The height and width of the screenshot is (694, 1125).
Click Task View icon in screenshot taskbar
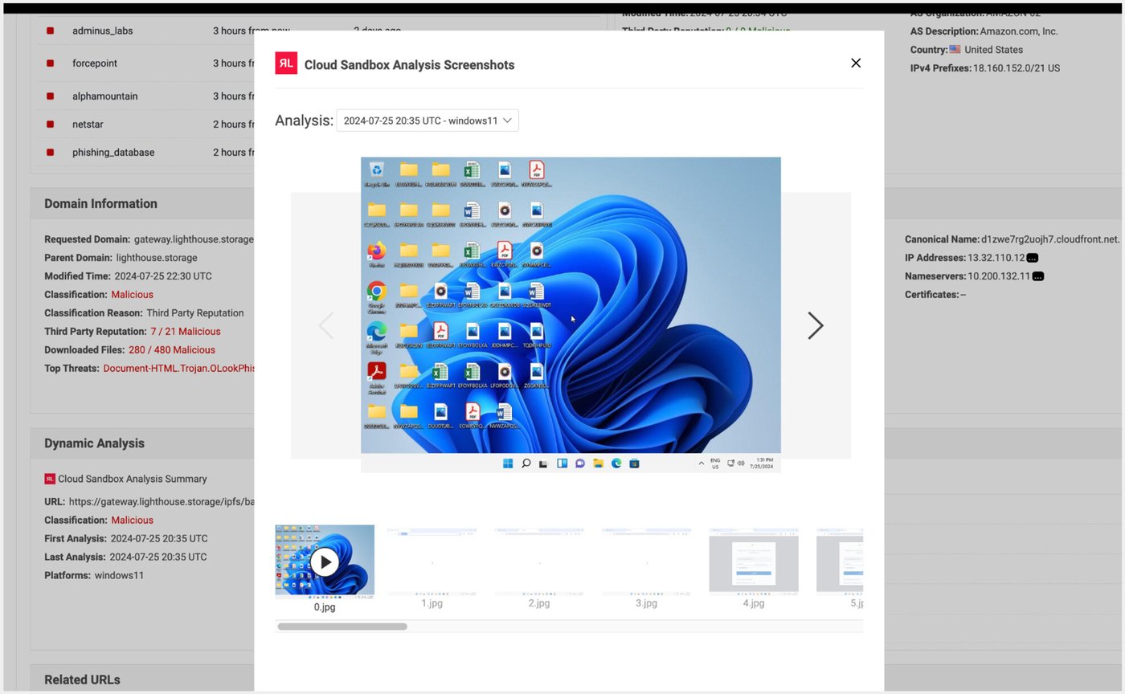543,463
